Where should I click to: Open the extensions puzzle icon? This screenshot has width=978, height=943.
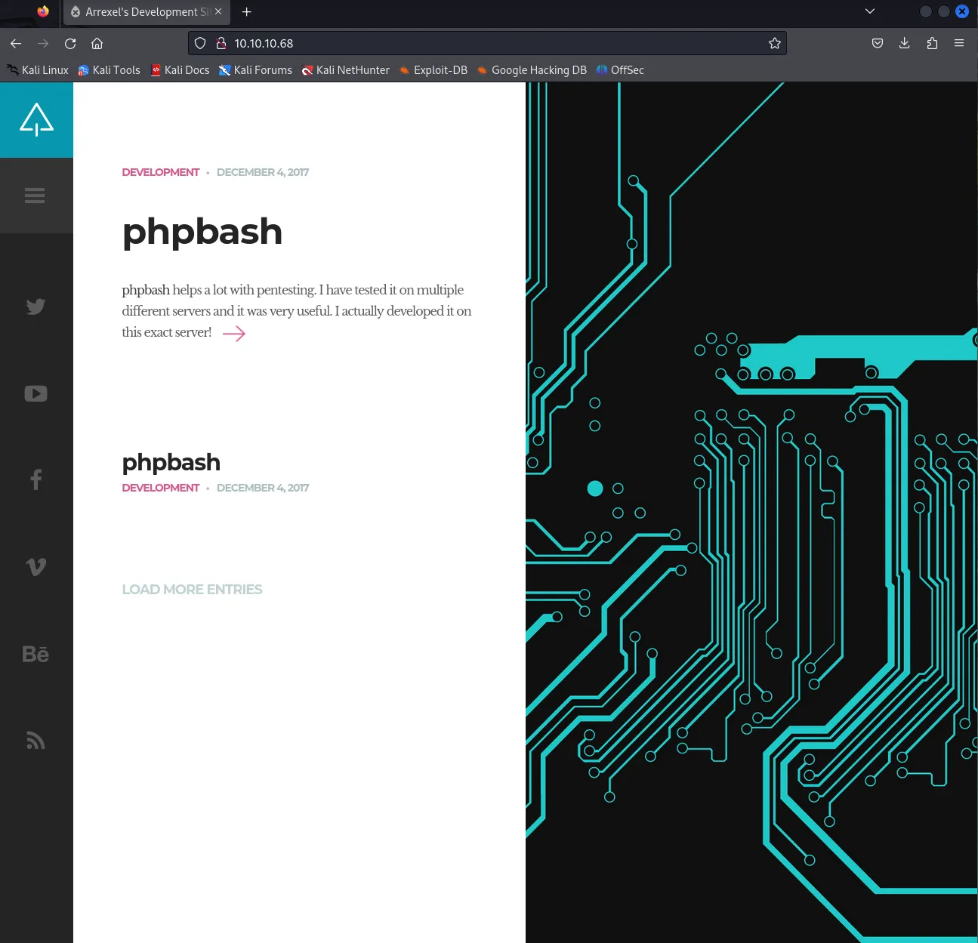tap(932, 43)
